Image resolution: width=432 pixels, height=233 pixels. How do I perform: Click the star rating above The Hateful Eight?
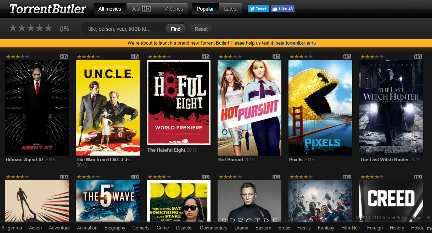click(159, 57)
